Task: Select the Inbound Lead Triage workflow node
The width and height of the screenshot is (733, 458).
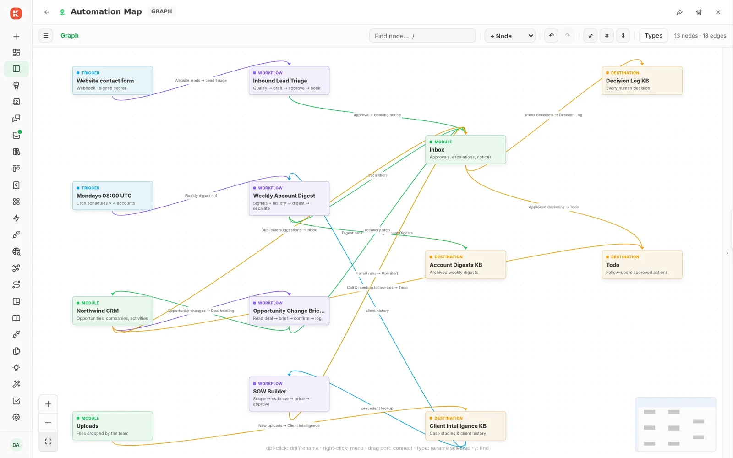Action: coord(289,81)
